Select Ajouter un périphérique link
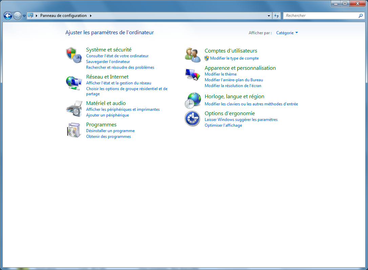The width and height of the screenshot is (368, 270). 107,115
